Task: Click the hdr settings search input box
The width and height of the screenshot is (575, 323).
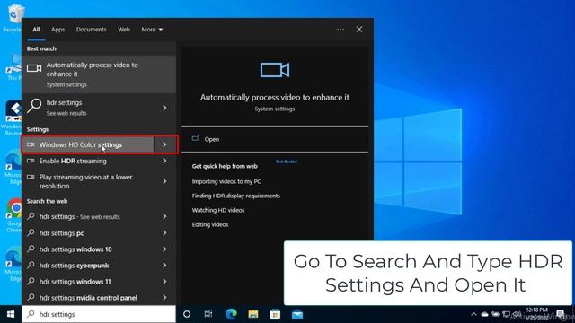Action: (99, 314)
